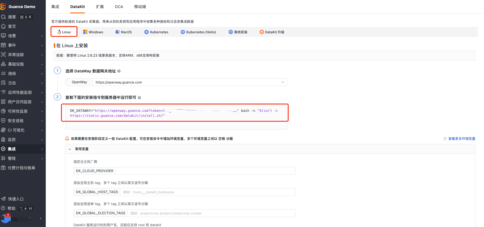
Task: Expand the 管理 submenu arrow
Action: [42, 159]
